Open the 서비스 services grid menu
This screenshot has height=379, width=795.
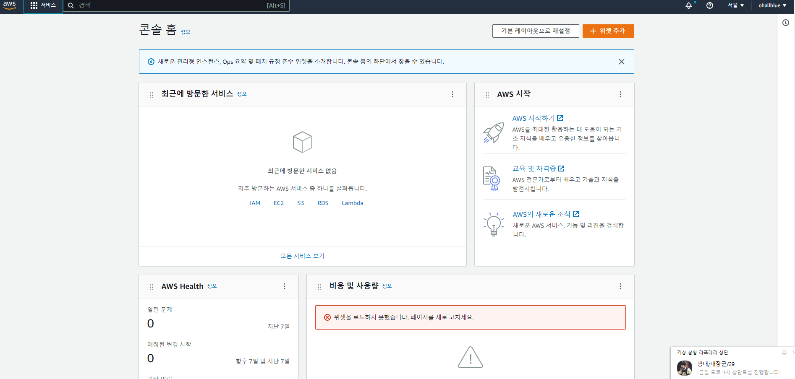[43, 5]
